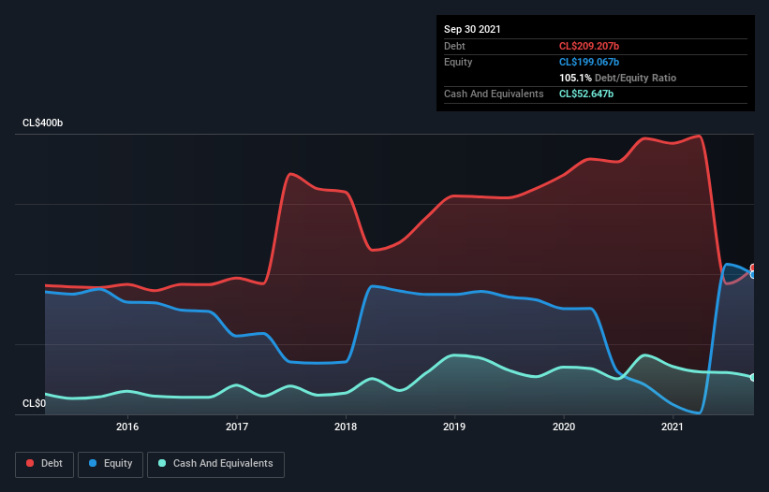This screenshot has width=769, height=492.
Task: Click the CL$0 y-axis label
Action: tap(34, 403)
